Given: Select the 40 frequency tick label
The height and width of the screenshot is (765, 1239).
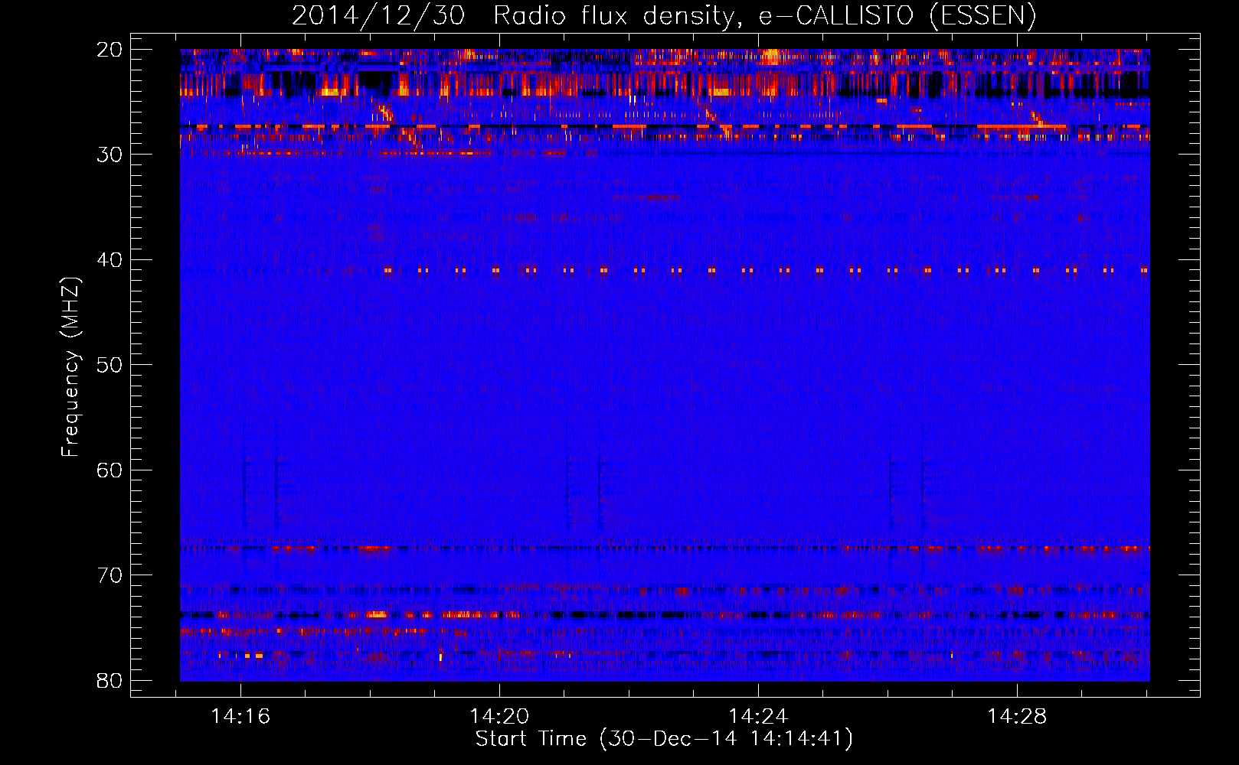Looking at the screenshot, I should (110, 260).
